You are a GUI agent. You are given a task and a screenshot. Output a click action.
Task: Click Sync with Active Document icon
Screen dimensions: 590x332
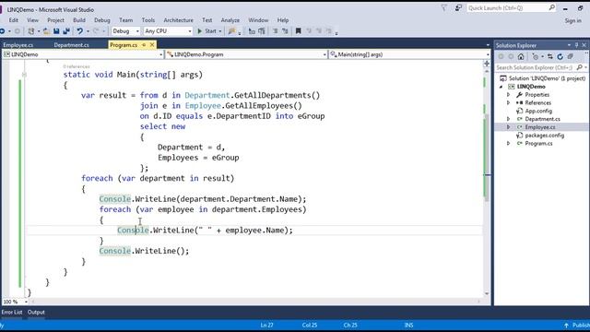pos(550,57)
